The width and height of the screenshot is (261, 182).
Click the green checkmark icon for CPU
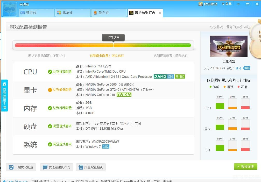click(50, 72)
